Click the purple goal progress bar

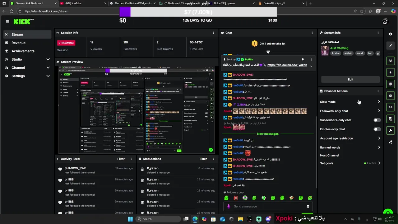click(125, 12)
